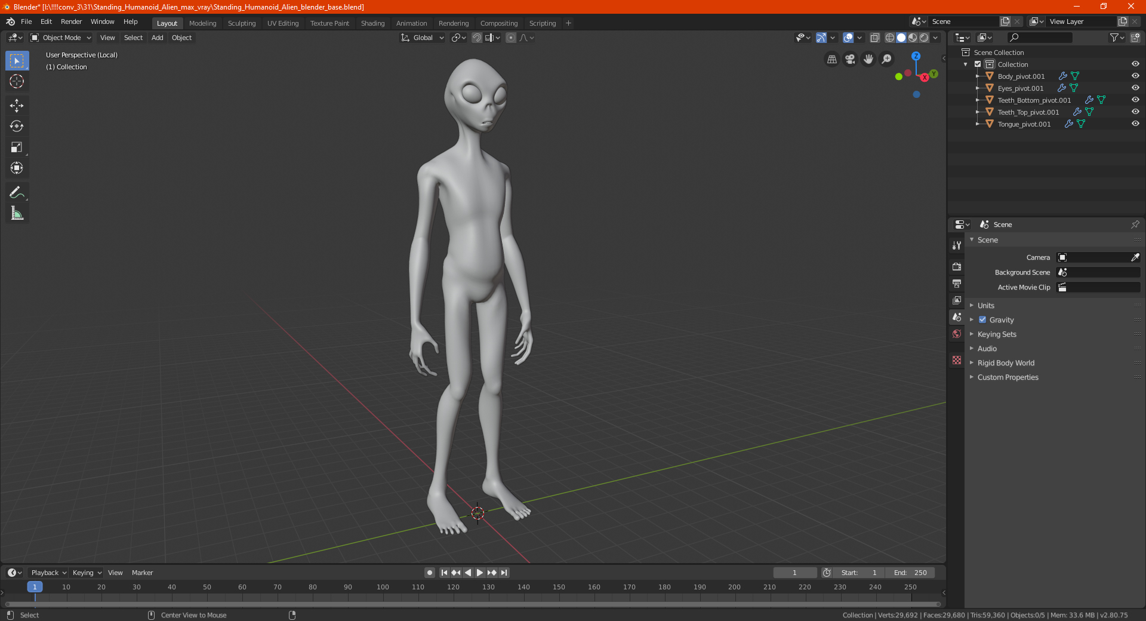Image resolution: width=1146 pixels, height=621 pixels.
Task: Enable wireframe viewport shading
Action: click(x=889, y=38)
